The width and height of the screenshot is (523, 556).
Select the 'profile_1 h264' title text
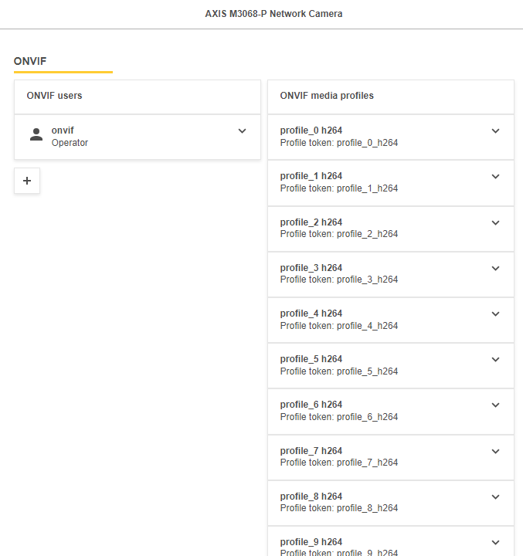(x=311, y=176)
